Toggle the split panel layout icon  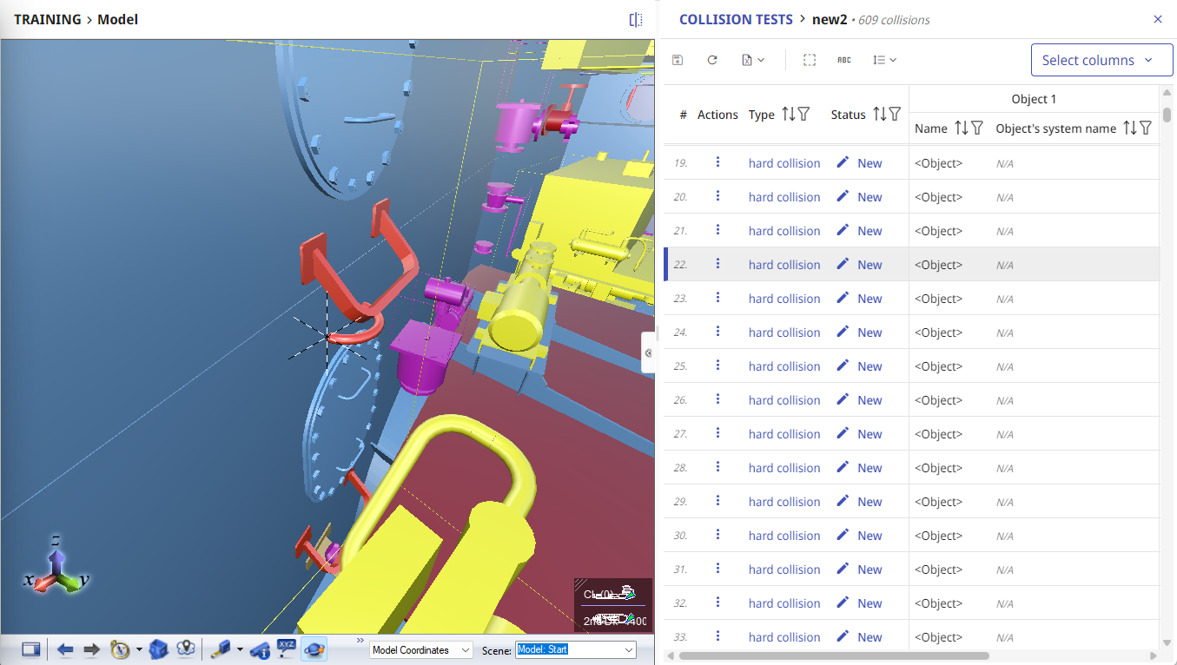coord(636,19)
